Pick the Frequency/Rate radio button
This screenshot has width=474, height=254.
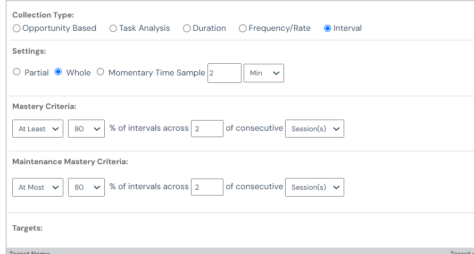243,28
